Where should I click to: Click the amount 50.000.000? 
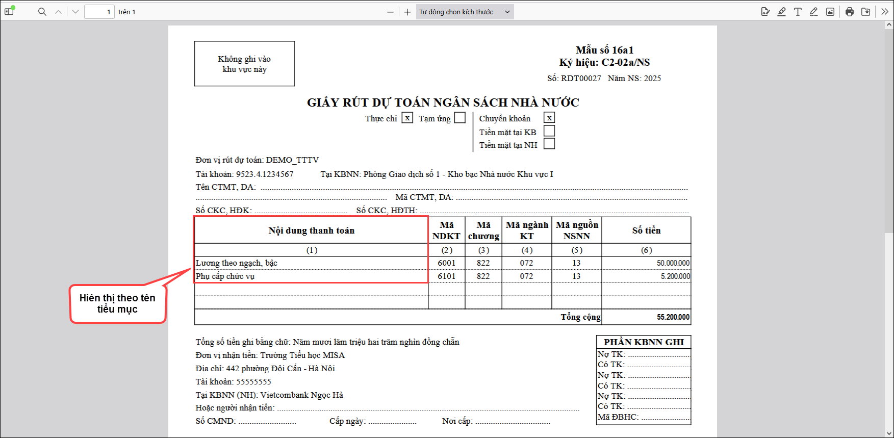673,263
